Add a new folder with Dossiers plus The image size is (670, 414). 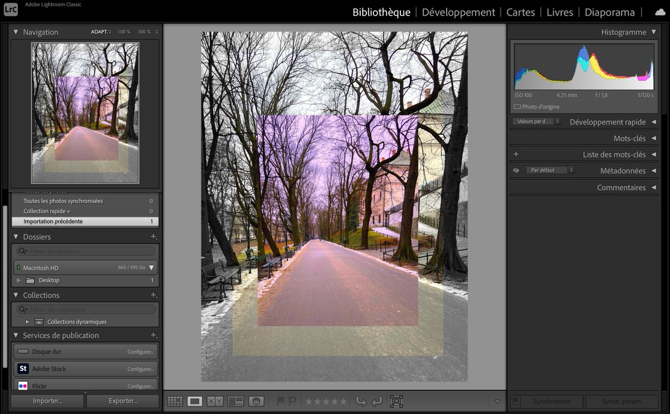click(154, 237)
